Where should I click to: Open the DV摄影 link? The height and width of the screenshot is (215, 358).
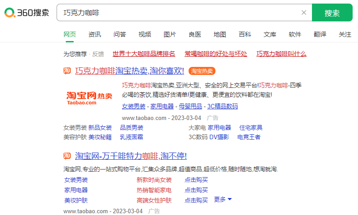point(219,137)
